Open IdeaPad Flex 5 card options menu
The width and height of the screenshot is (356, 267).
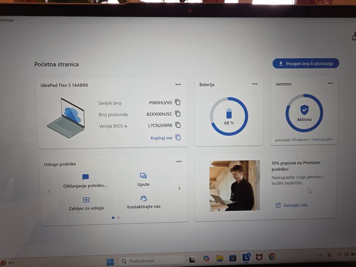178,84
